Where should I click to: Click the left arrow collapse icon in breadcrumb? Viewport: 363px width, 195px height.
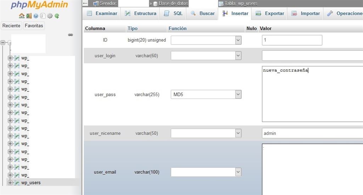pos(85,4)
